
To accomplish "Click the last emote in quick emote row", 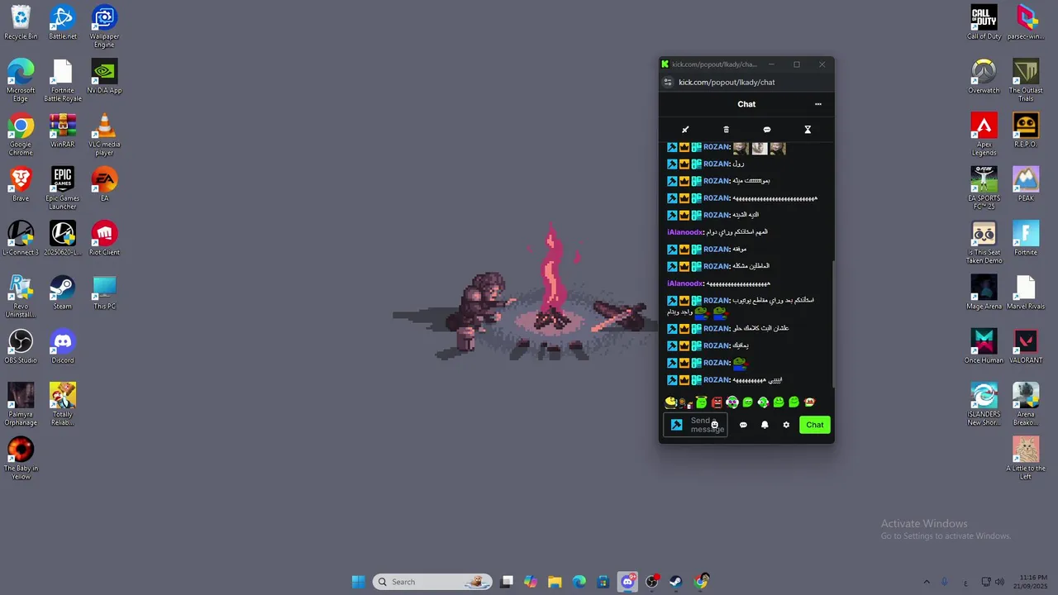I will pyautogui.click(x=809, y=402).
